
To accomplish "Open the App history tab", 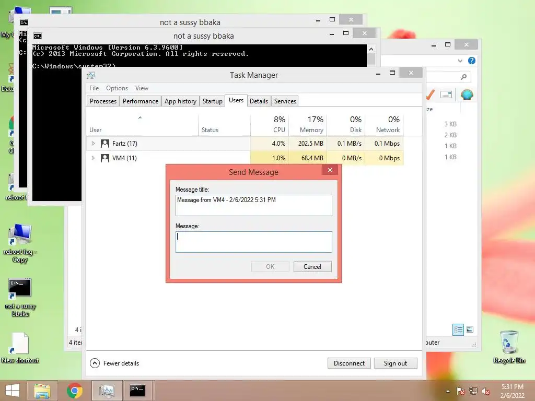I will (180, 101).
